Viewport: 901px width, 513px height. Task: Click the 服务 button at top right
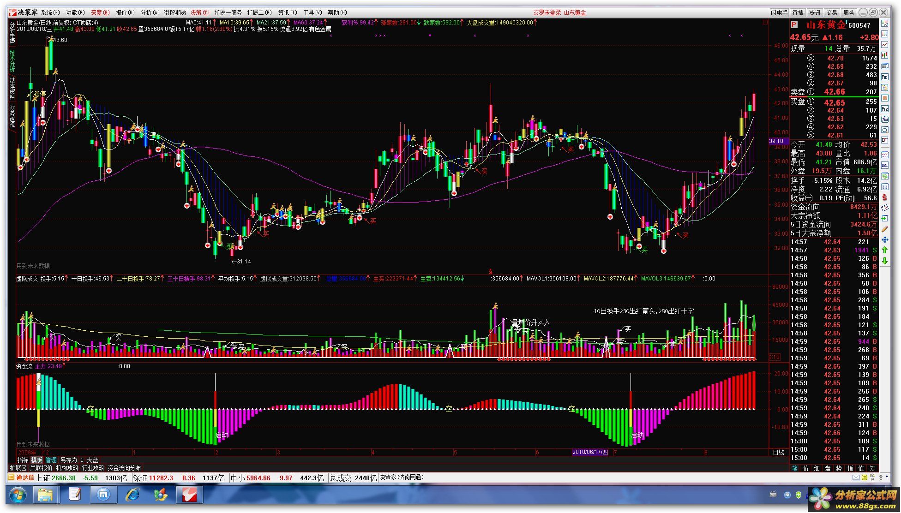pos(849,12)
